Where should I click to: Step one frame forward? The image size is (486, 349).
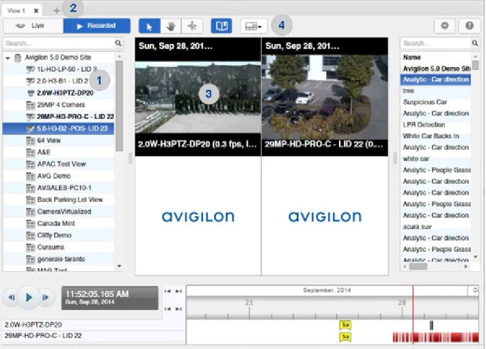coord(46,297)
